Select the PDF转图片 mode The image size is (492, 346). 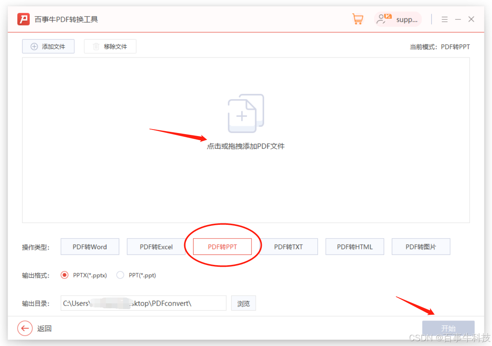(421, 247)
